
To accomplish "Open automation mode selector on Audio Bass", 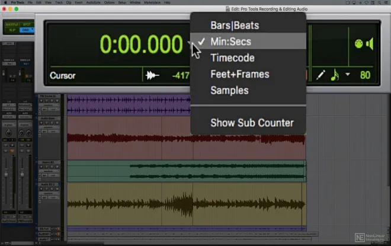I will (x=53, y=132).
